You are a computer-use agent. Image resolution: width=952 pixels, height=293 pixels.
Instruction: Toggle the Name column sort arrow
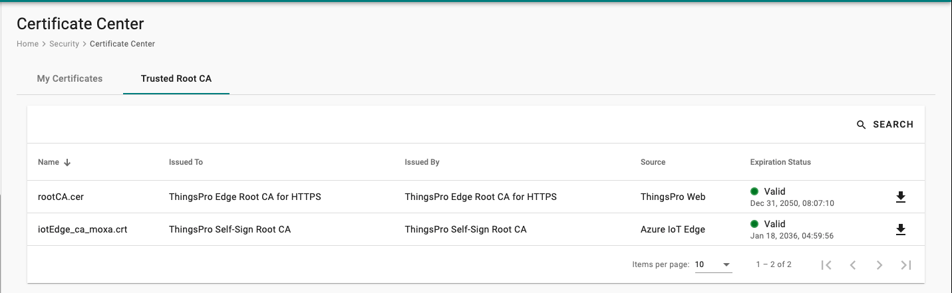(x=67, y=162)
